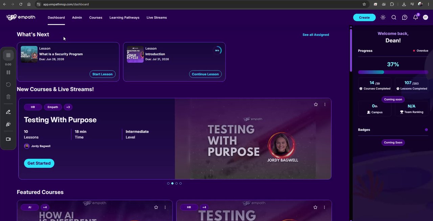Open the Chrome three-dot menu
433x221 pixels.
(429, 4)
